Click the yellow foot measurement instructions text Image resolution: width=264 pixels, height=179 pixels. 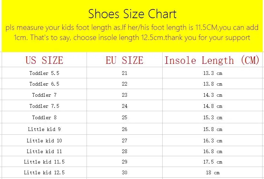[132, 32]
